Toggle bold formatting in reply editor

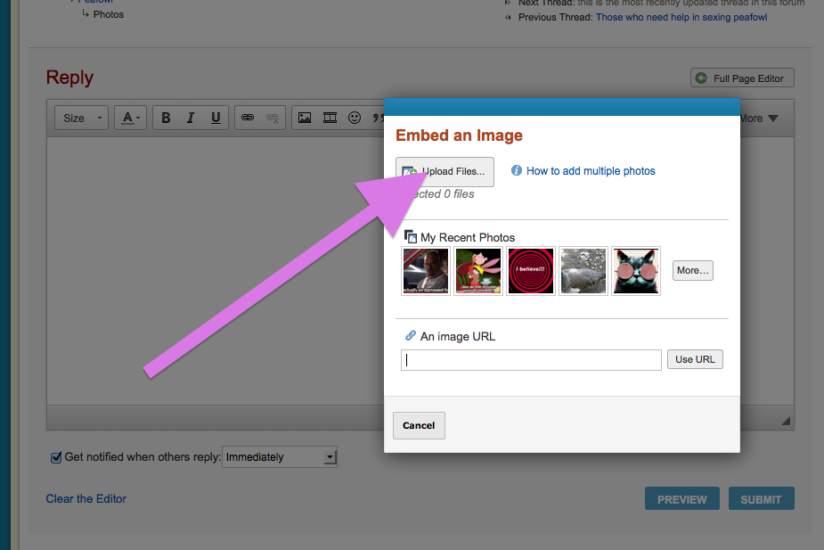166,118
